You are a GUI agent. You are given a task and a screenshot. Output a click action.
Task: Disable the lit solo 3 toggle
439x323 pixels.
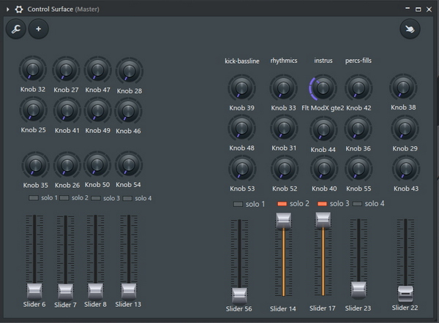pyautogui.click(x=322, y=204)
